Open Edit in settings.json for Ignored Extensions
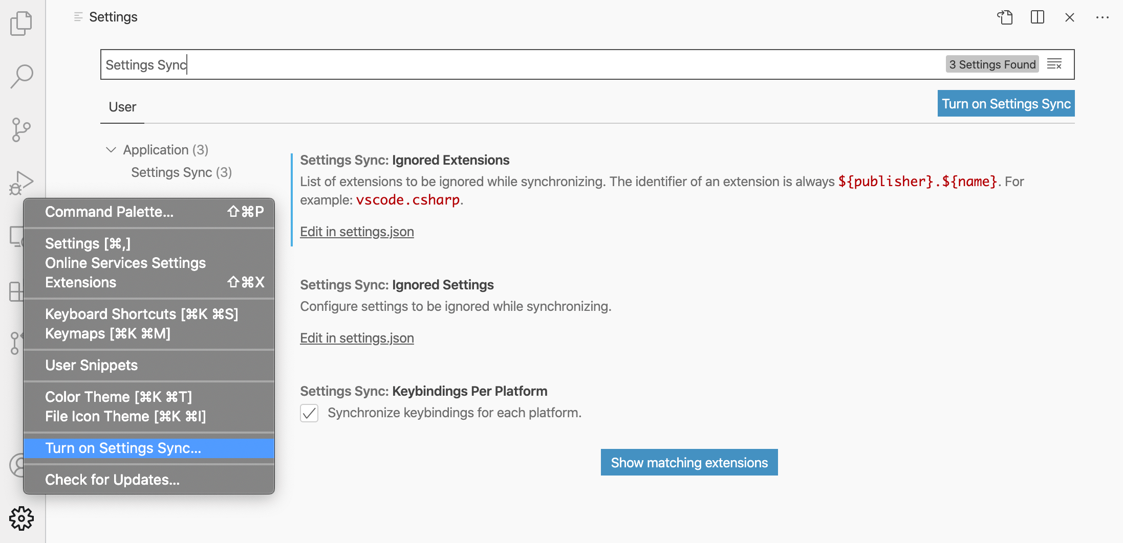The image size is (1123, 543). [x=357, y=231]
